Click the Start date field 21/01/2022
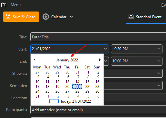166x118 pixels. click(70, 49)
